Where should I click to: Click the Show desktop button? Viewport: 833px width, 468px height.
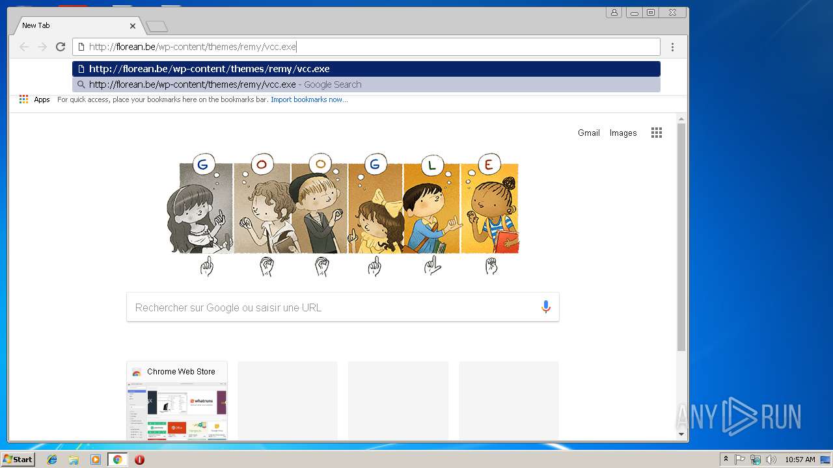pos(826,460)
